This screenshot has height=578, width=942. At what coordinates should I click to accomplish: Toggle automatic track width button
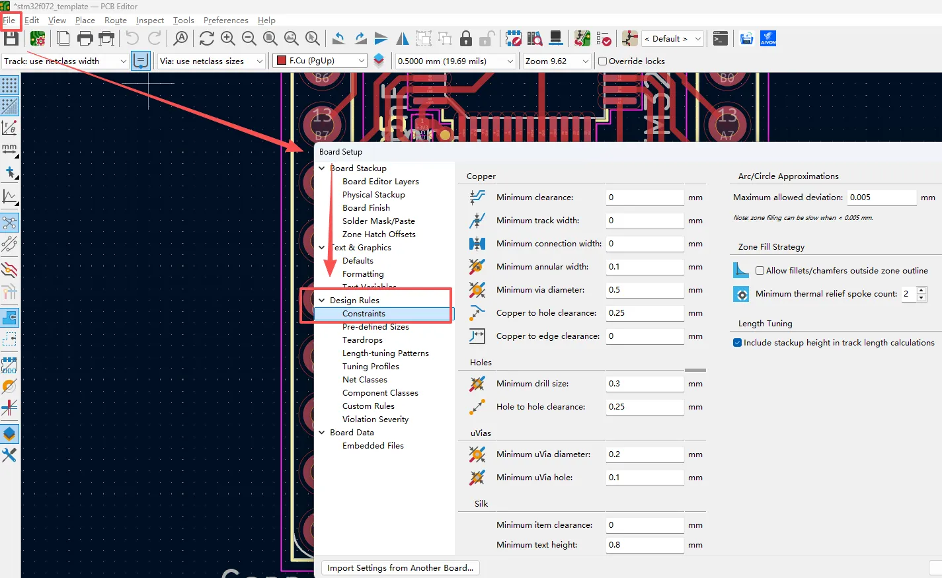coord(140,61)
